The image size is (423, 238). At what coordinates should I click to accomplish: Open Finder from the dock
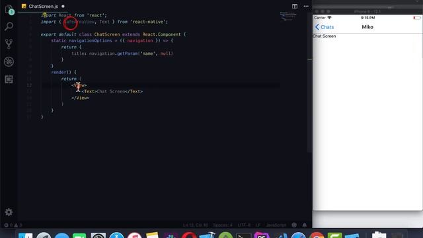click(x=26, y=235)
